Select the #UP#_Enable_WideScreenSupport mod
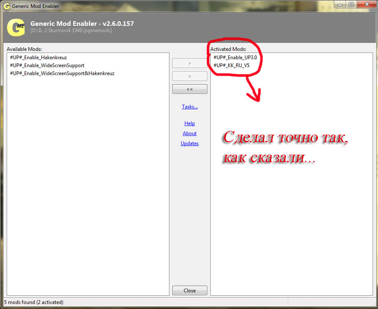The image size is (378, 309). [47, 65]
